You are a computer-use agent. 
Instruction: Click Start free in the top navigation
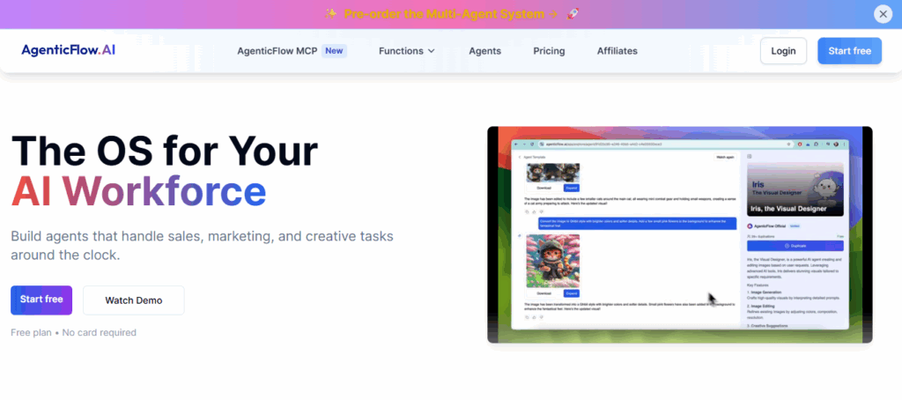(850, 50)
